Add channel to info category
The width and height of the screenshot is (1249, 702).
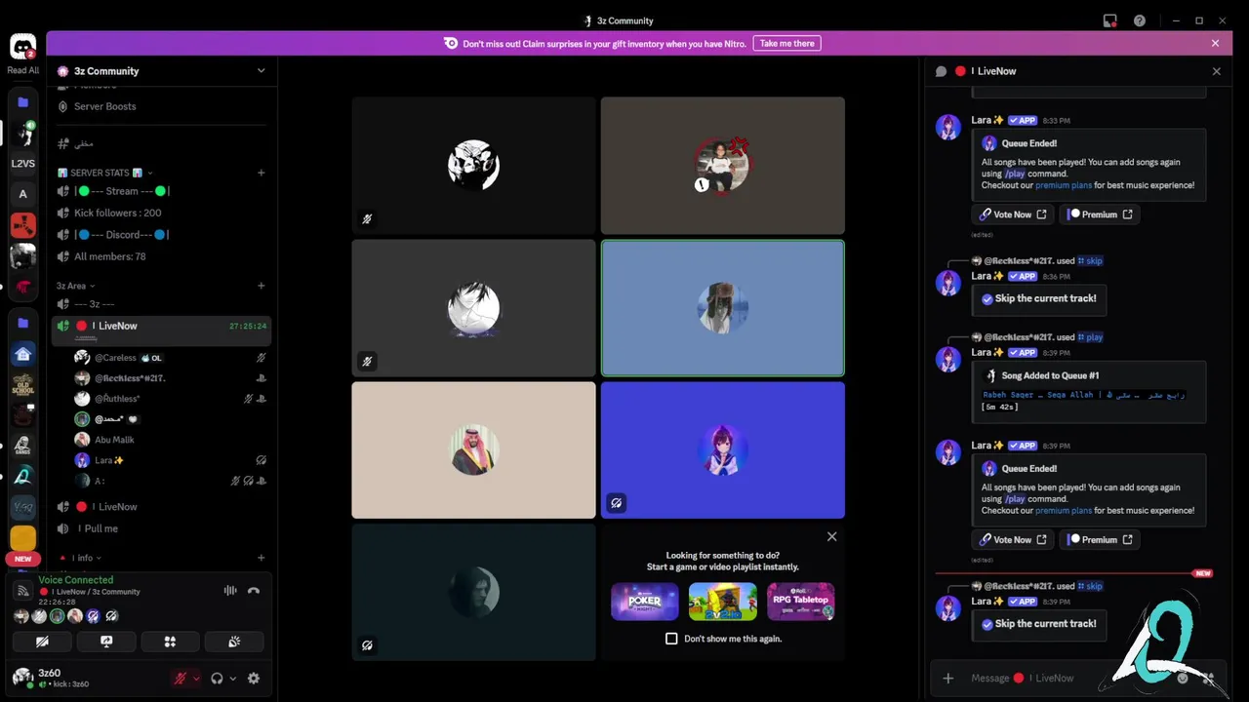pyautogui.click(x=261, y=558)
